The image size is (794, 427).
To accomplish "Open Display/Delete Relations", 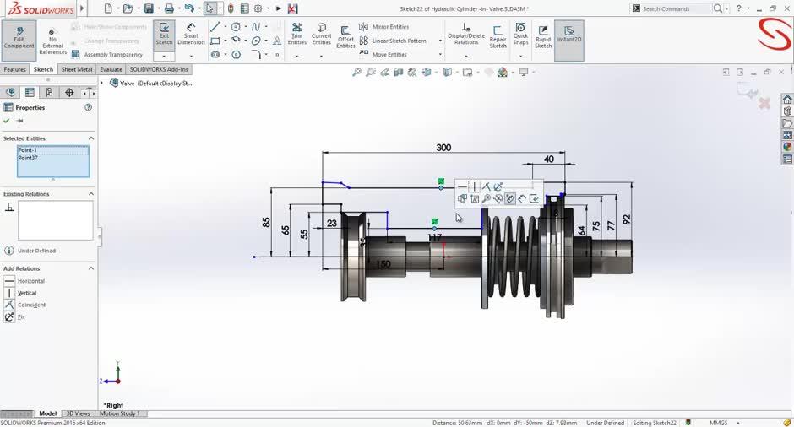I will [466, 34].
